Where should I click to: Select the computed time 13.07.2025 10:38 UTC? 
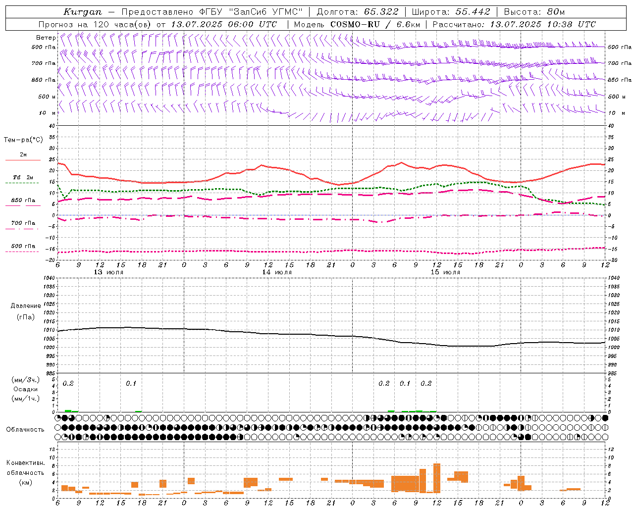pyautogui.click(x=543, y=24)
